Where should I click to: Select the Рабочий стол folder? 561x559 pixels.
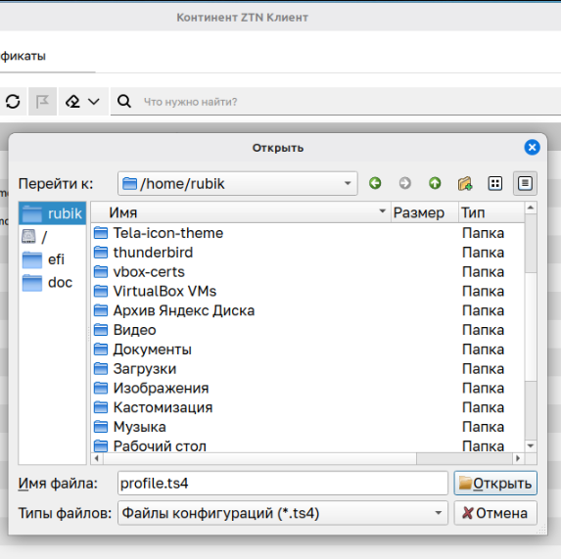tap(160, 446)
